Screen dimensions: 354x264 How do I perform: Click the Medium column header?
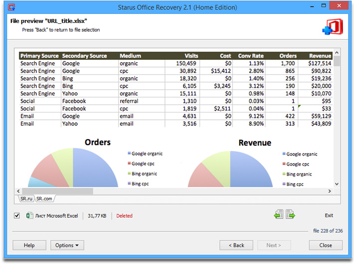(x=142, y=56)
